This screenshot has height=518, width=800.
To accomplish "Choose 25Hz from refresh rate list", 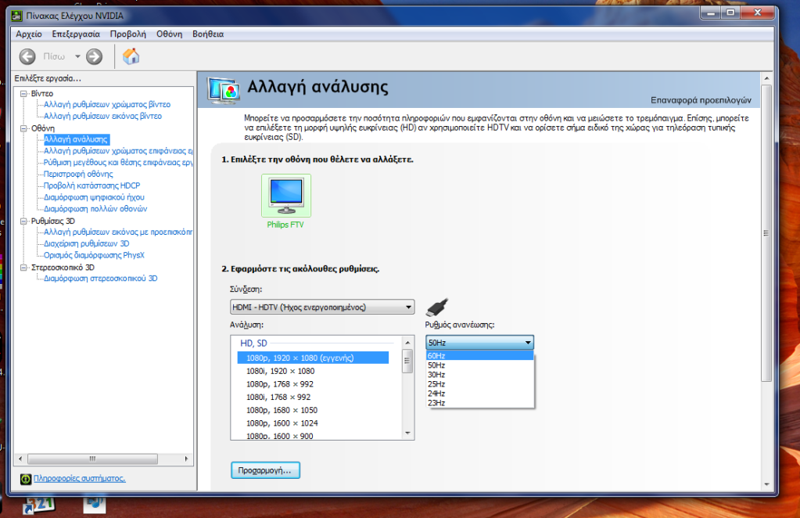I will (x=479, y=384).
